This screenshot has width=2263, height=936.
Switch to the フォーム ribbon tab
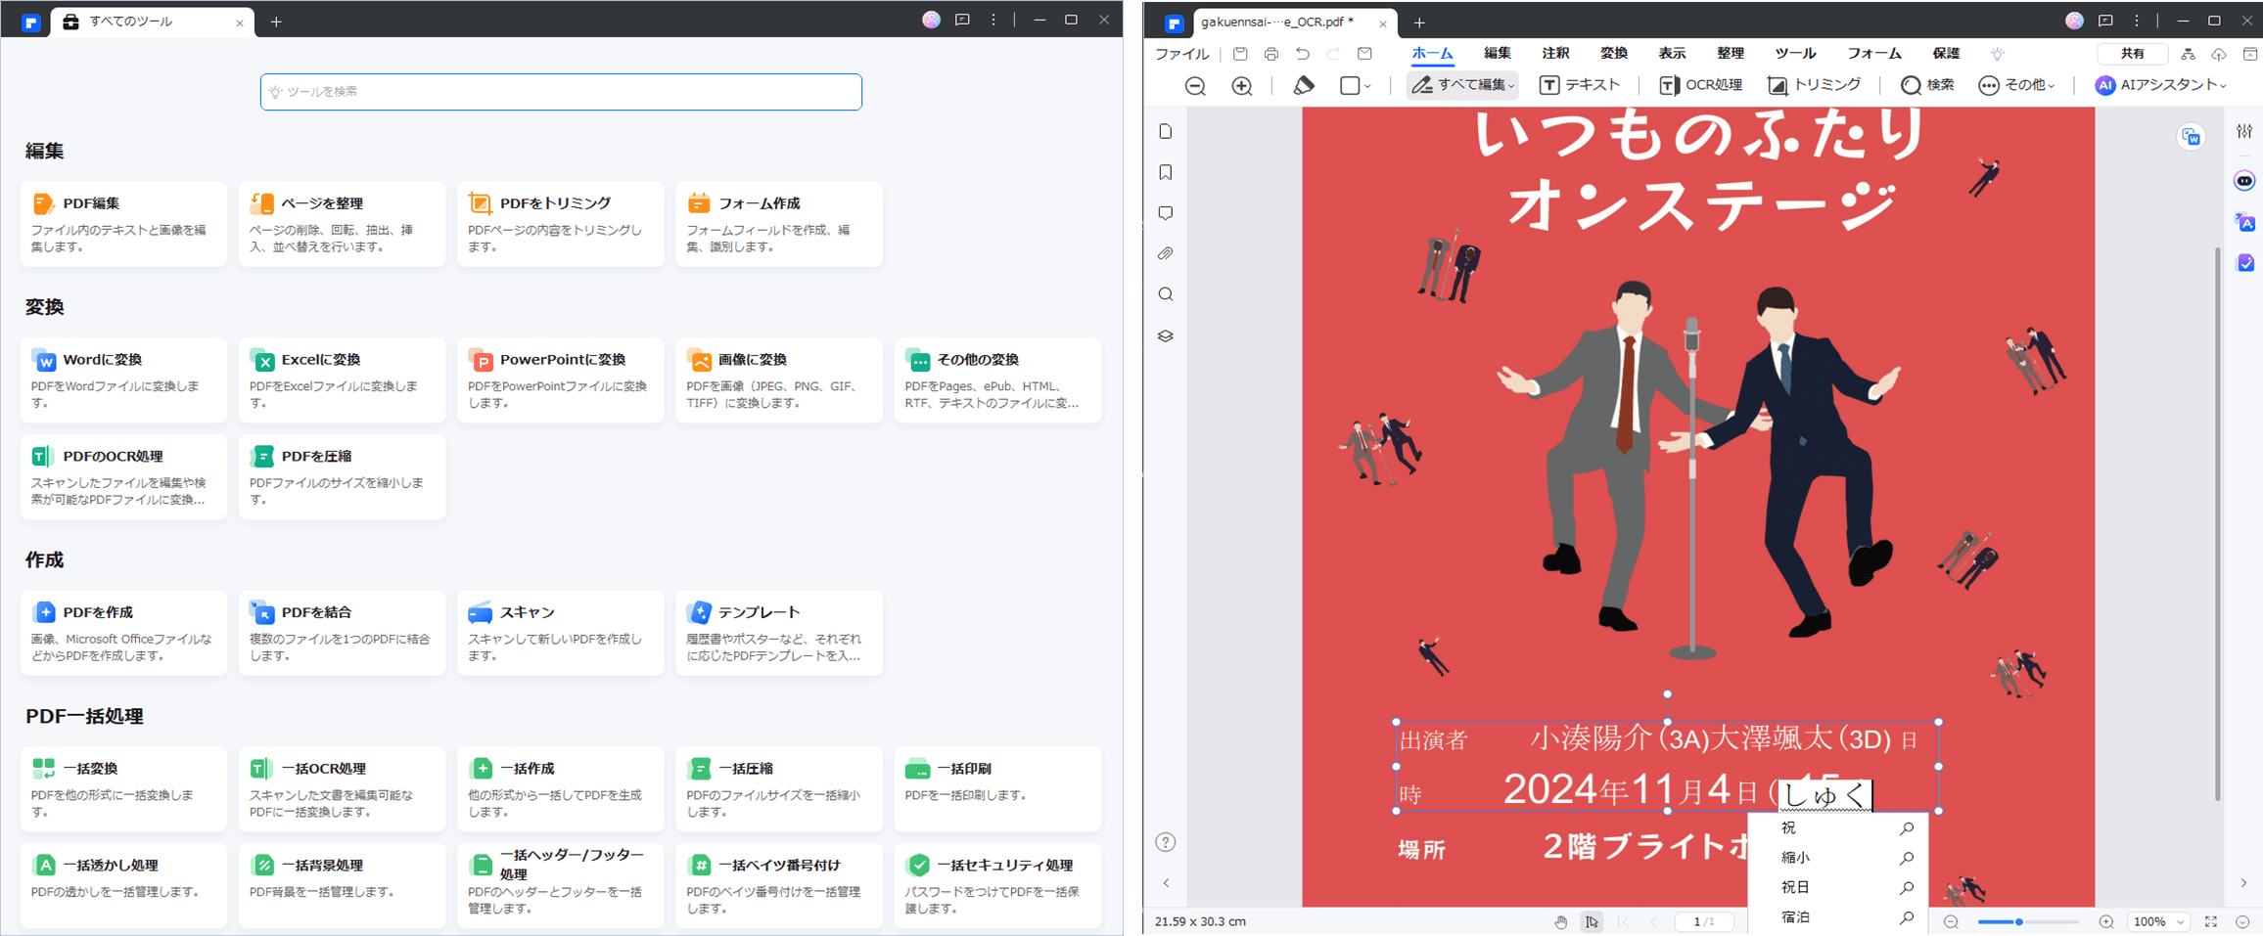click(1873, 54)
